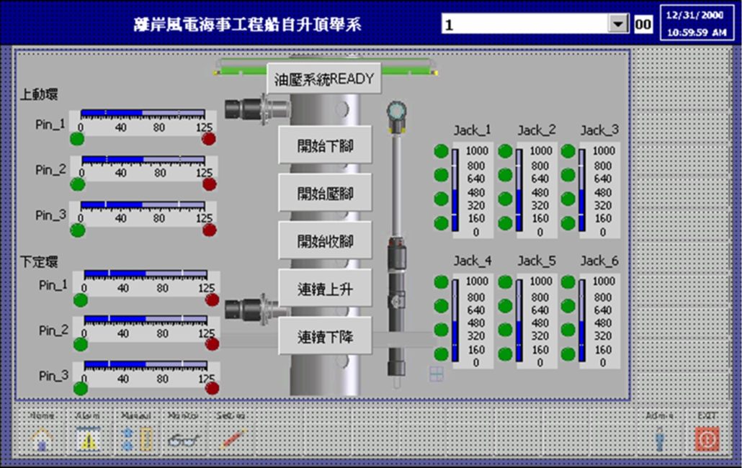Click 上動環 Pin_3 green indicator lamp
742x468 pixels.
tap(78, 230)
